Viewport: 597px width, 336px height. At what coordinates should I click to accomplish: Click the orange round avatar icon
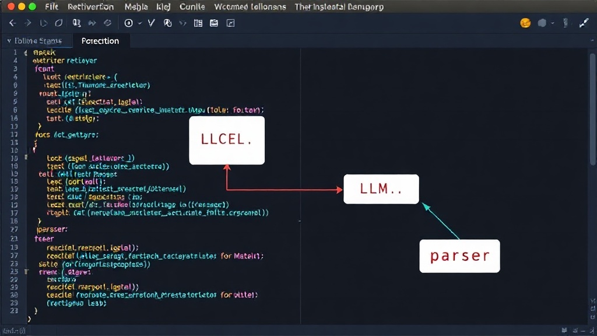point(525,23)
